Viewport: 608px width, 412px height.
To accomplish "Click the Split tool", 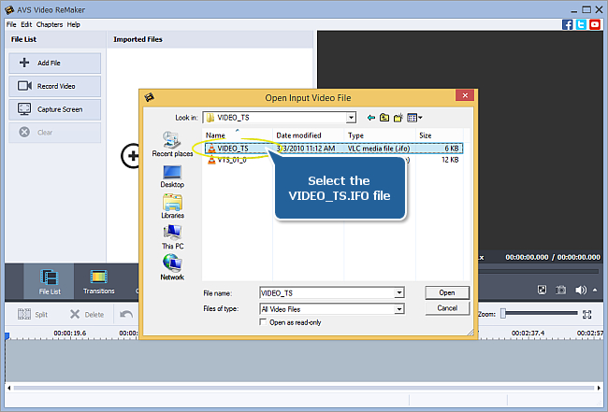I will 33,314.
